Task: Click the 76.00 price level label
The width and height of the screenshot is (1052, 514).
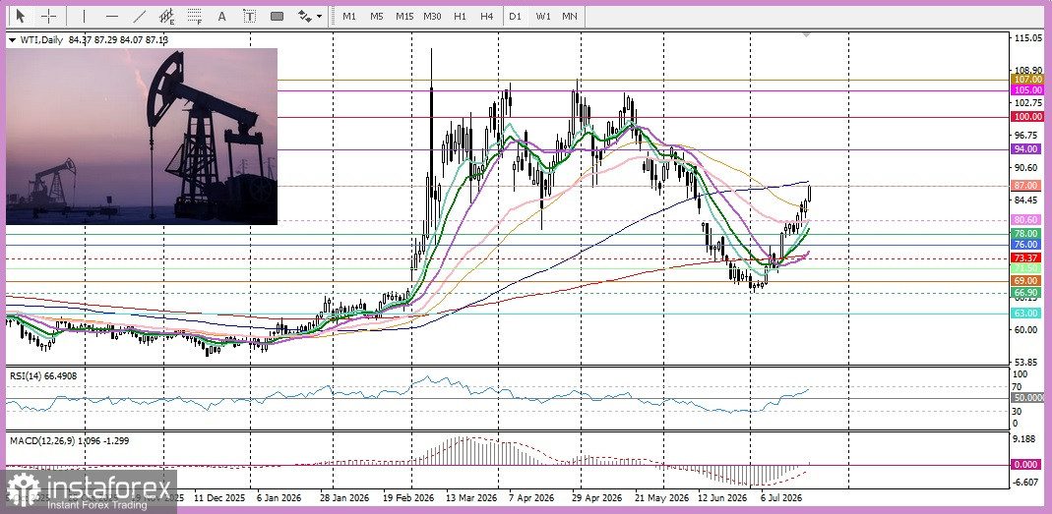Action: [1027, 246]
